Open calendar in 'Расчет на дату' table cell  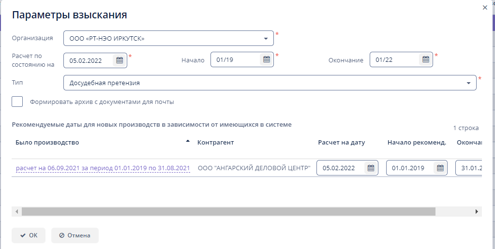click(371, 168)
